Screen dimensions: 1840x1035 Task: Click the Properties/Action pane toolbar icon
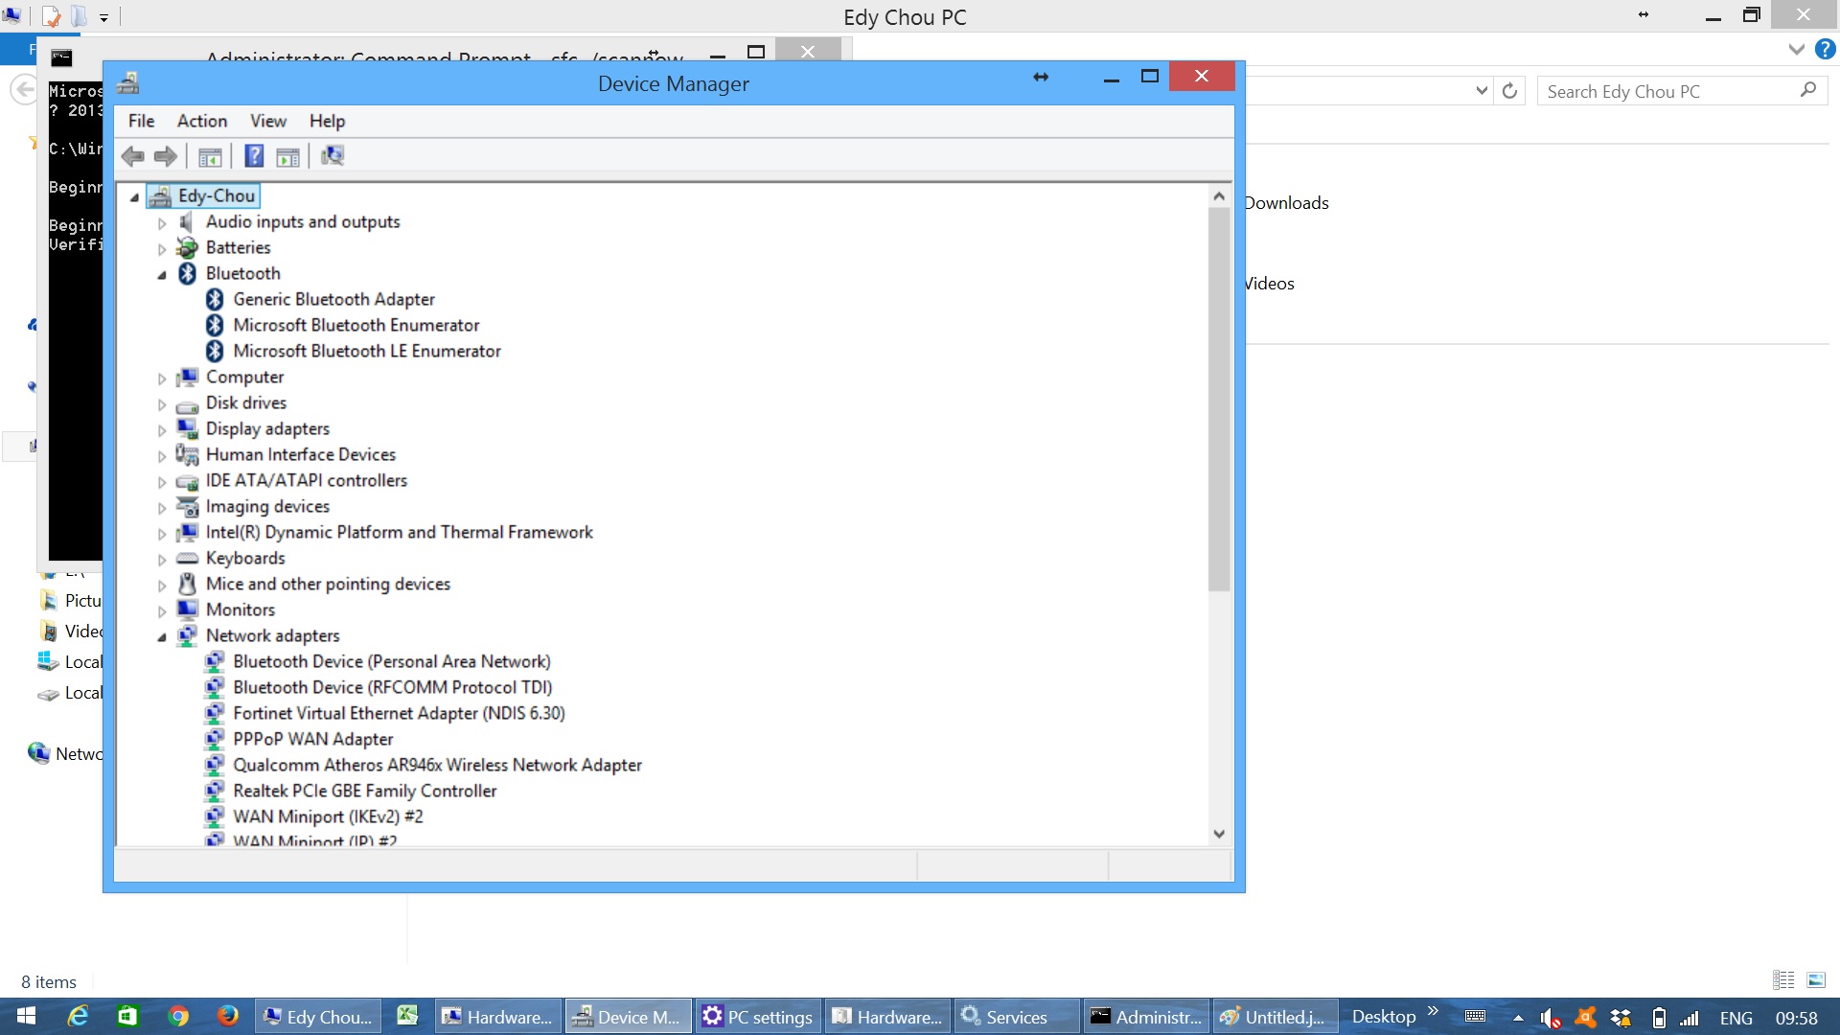pyautogui.click(x=287, y=156)
